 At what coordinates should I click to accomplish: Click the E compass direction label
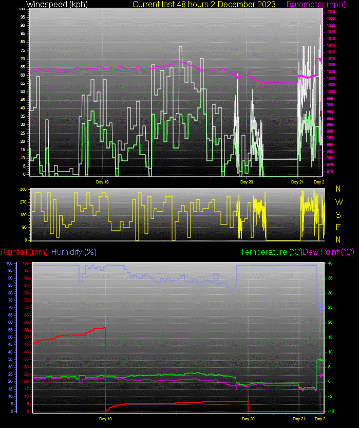pos(338,227)
